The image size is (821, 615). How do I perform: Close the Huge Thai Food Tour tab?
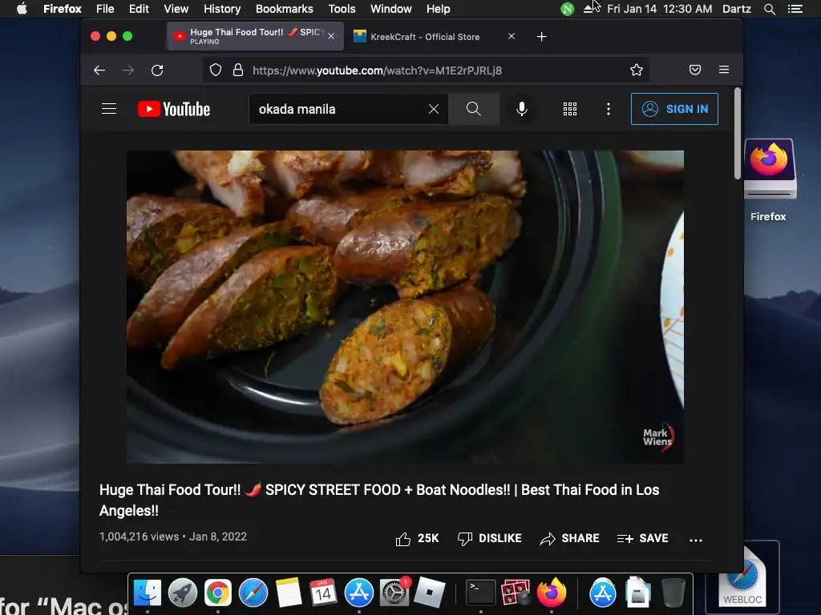pyautogui.click(x=331, y=36)
